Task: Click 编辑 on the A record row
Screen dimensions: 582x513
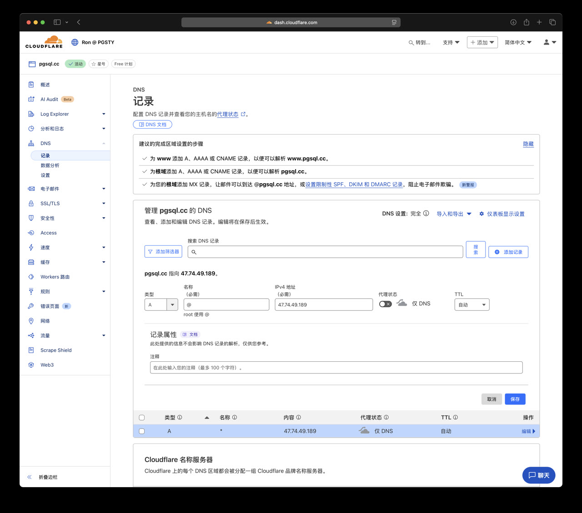Action: click(x=528, y=431)
